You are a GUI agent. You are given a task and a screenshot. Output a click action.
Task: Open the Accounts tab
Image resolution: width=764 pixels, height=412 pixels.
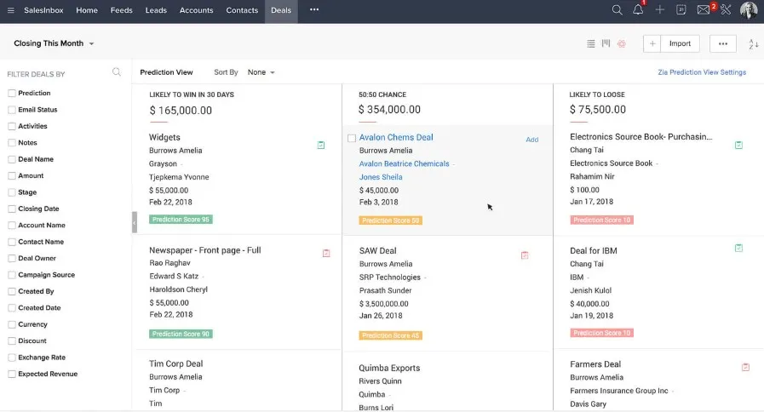[x=196, y=10]
